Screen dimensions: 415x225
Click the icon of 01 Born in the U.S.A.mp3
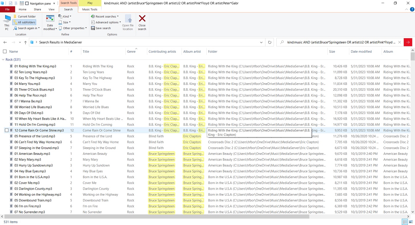pyautogui.click(x=11, y=177)
